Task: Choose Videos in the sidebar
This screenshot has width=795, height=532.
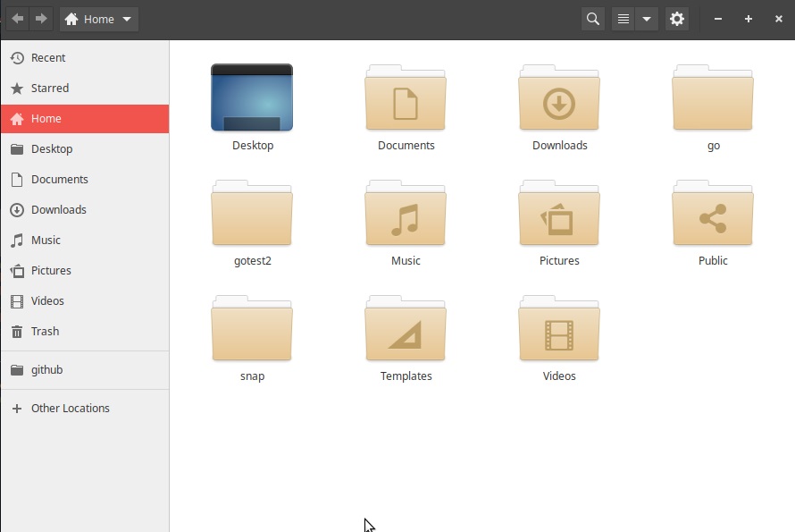Action: coord(47,301)
